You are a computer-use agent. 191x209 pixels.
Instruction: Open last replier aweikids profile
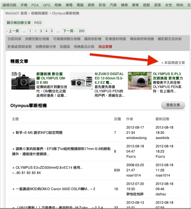point(162,138)
